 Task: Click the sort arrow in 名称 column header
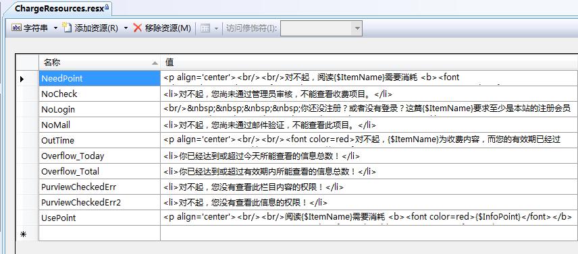click(155, 63)
